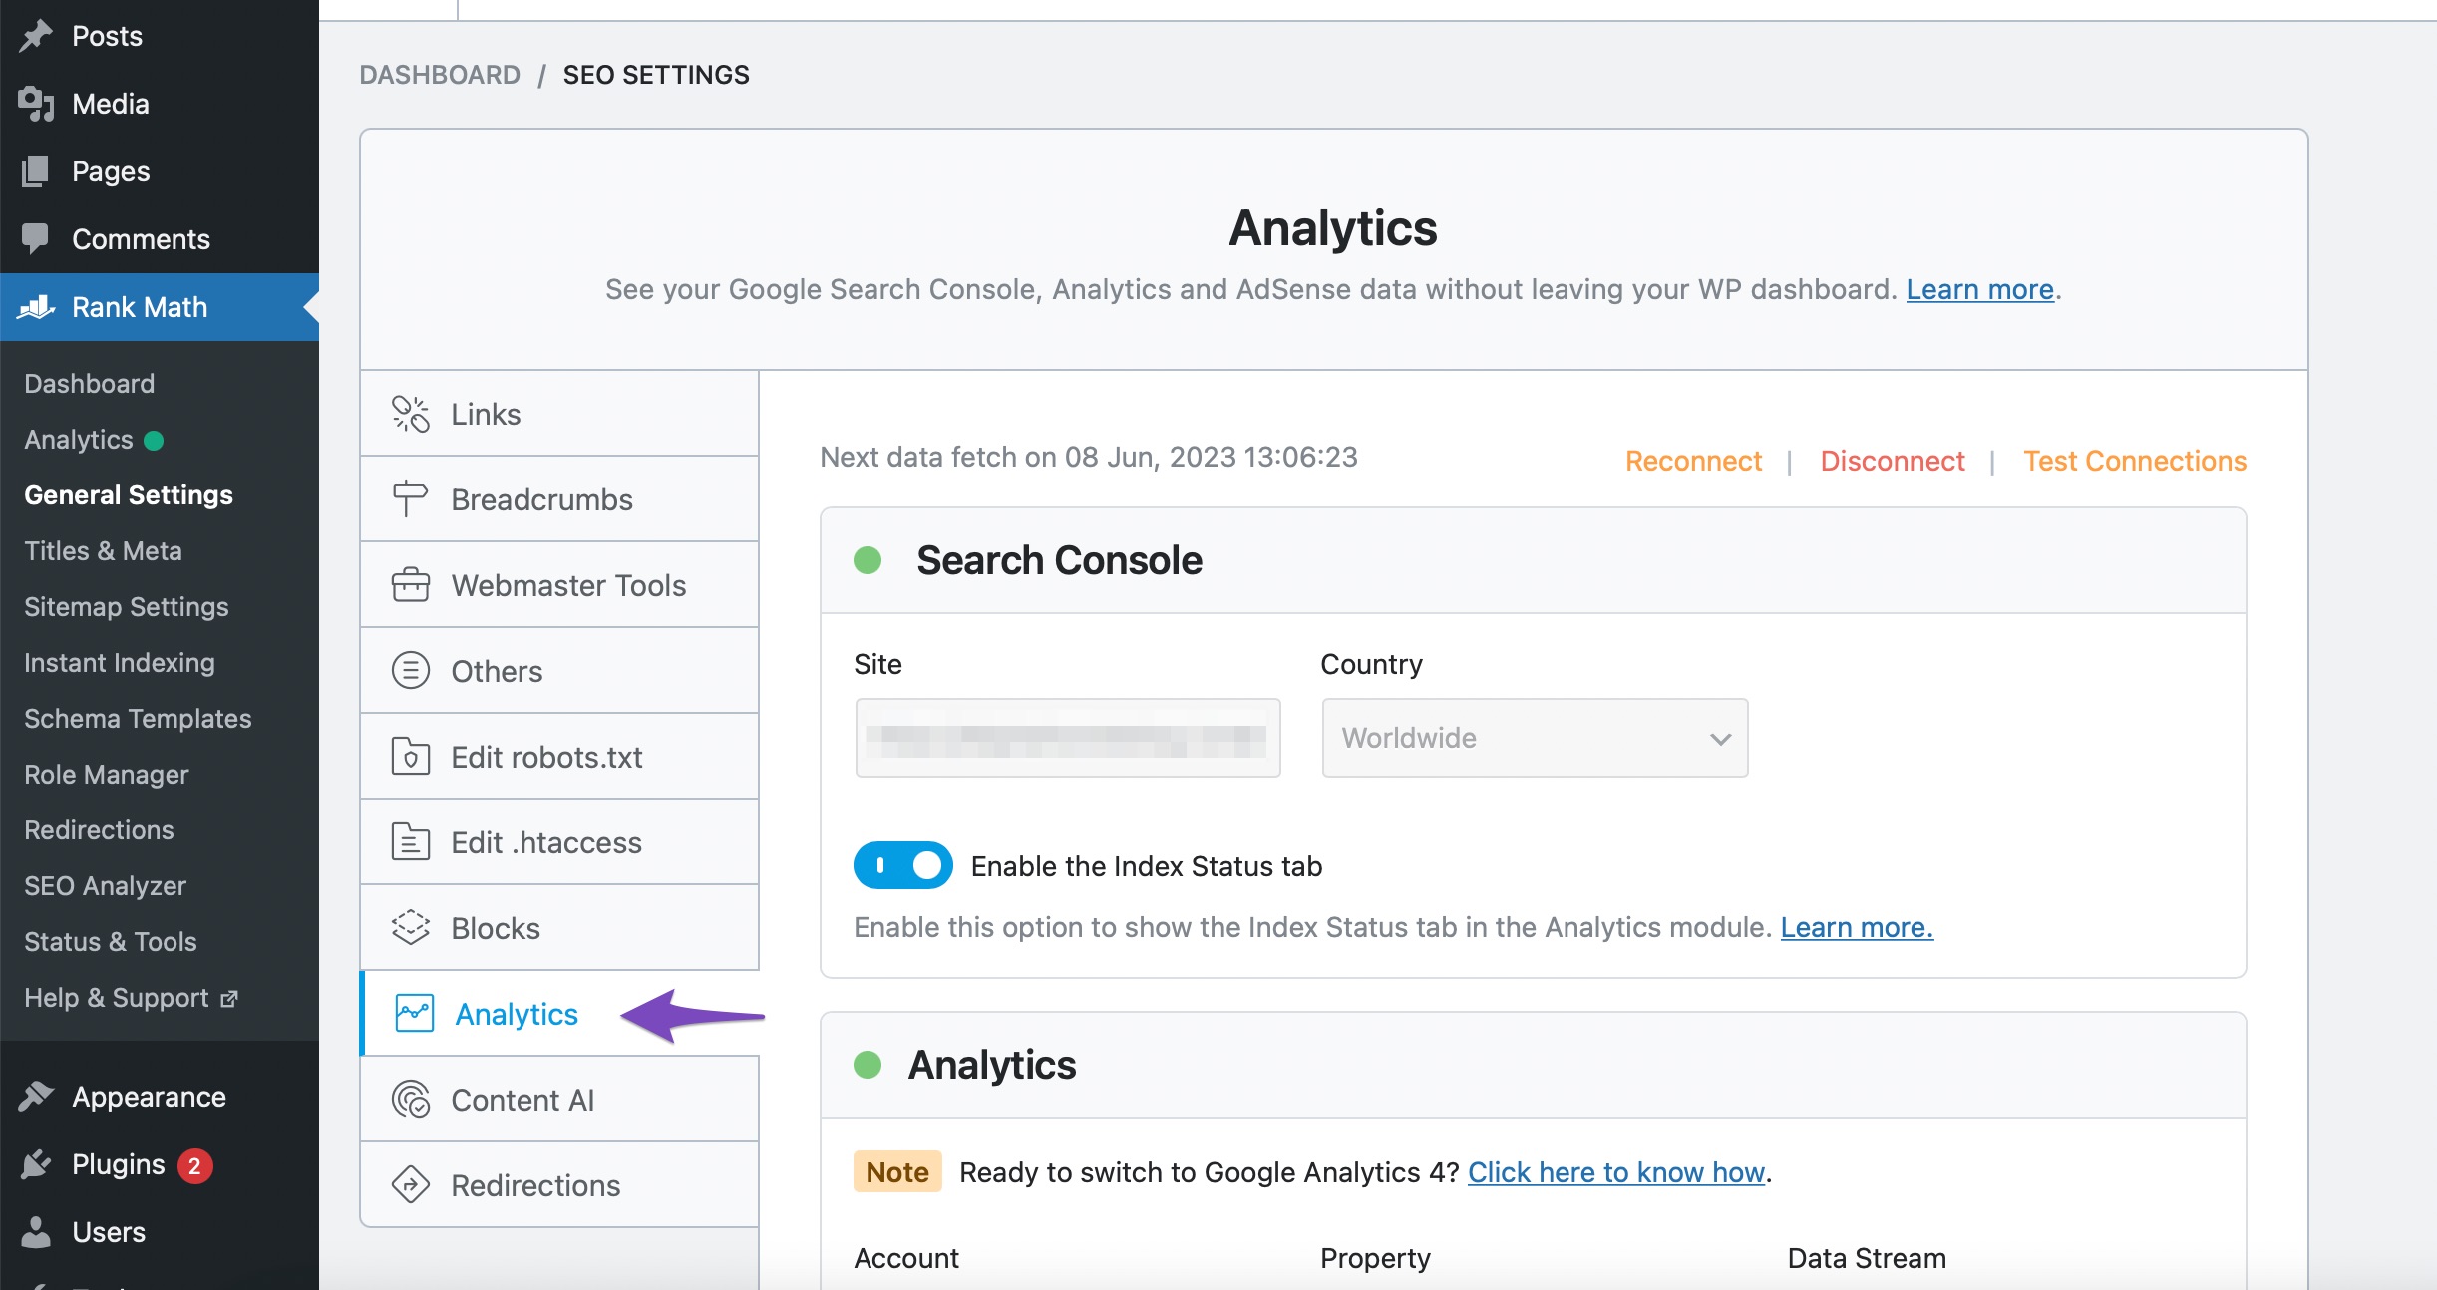
Task: Expand the Country dropdown to select region
Action: [x=1532, y=740]
